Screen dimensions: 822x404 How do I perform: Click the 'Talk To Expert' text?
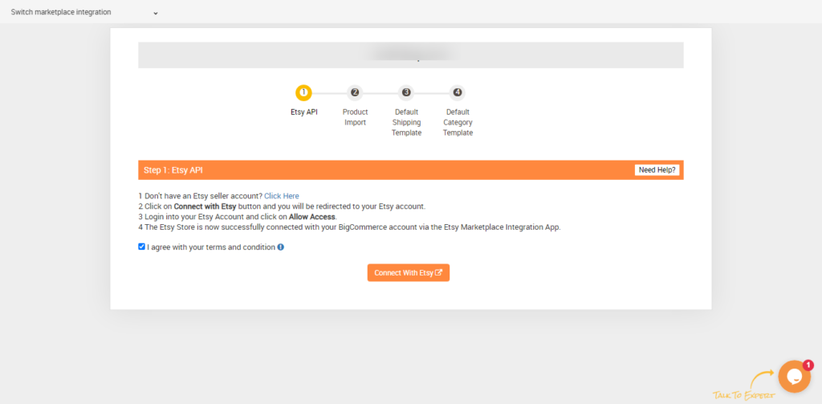click(x=743, y=395)
